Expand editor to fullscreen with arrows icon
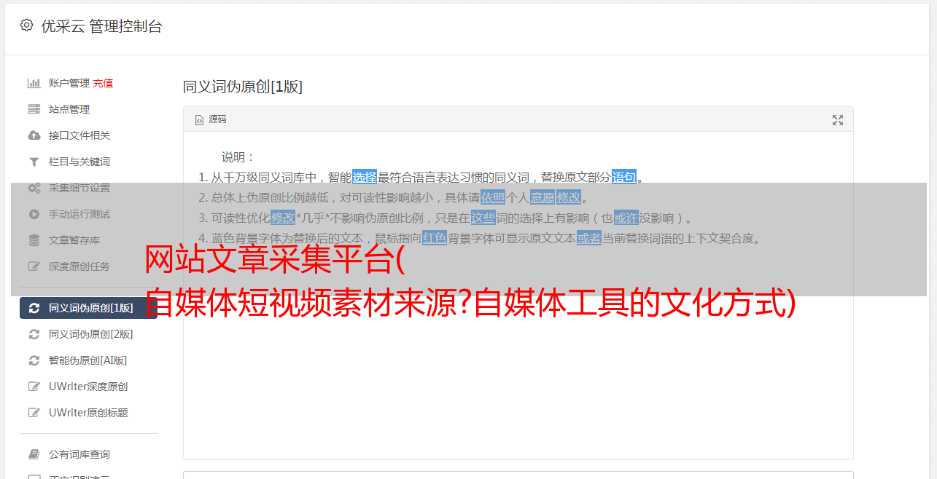Screen dimensions: 937x479 point(838,120)
